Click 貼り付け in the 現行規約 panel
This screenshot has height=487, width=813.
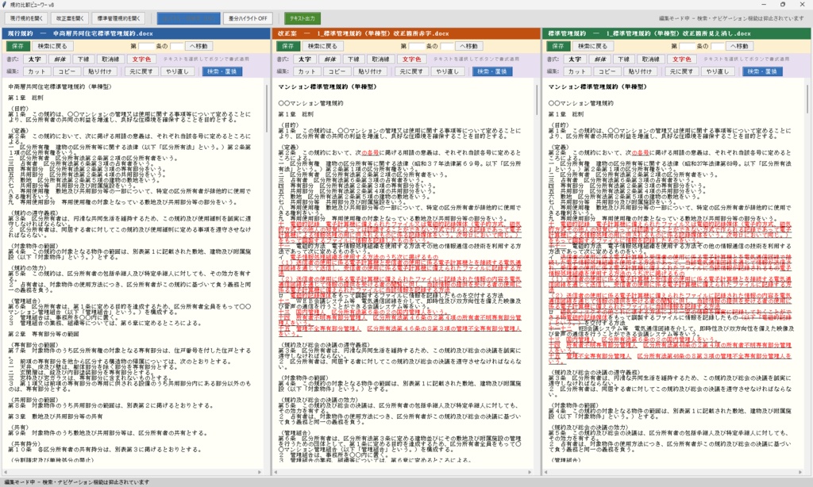point(99,71)
